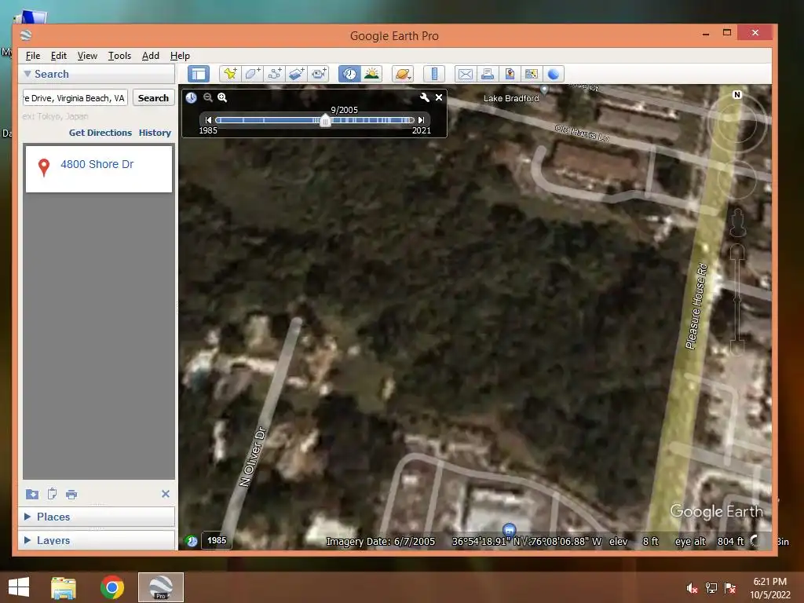The image size is (804, 603).
Task: Save search results to My Places folder
Action: tap(31, 495)
